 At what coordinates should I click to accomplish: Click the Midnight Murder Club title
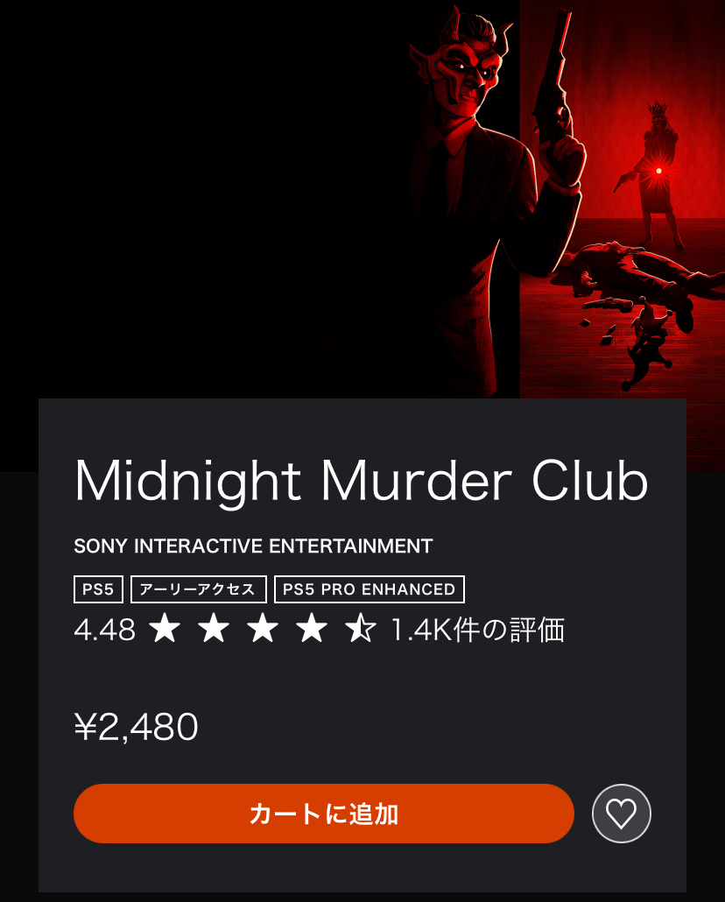362,481
